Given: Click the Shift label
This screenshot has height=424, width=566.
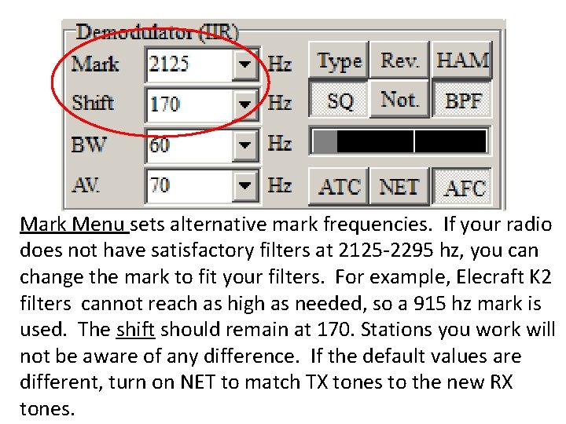Looking at the screenshot, I should 93,103.
